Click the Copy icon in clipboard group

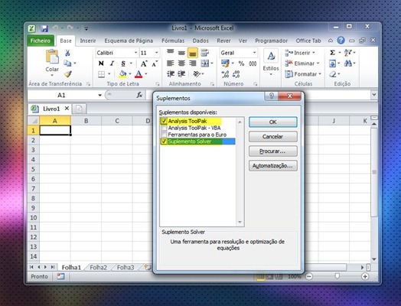click(67, 63)
